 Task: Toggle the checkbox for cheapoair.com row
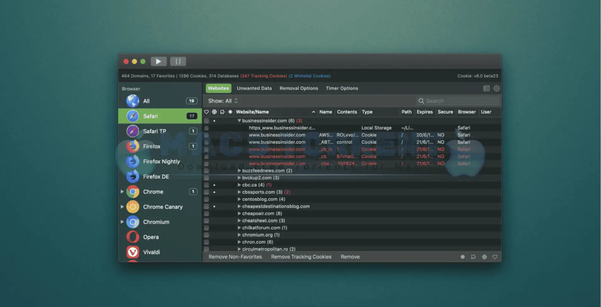[x=206, y=214]
